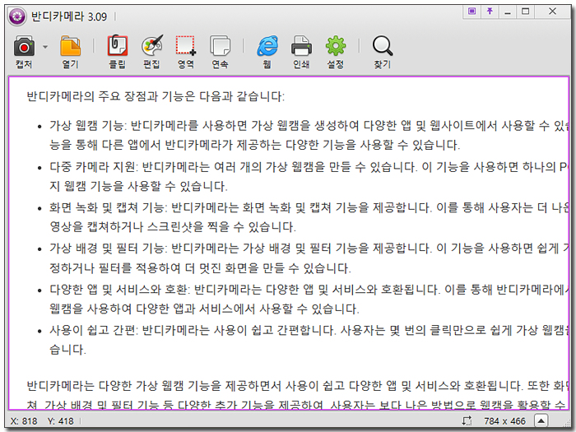576x432 pixels.
Task: Click the X: 818 coordinate readout
Action: tap(24, 421)
